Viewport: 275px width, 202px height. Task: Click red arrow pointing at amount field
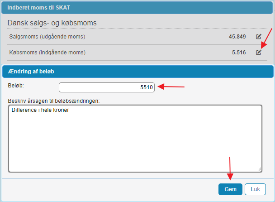click(x=171, y=87)
